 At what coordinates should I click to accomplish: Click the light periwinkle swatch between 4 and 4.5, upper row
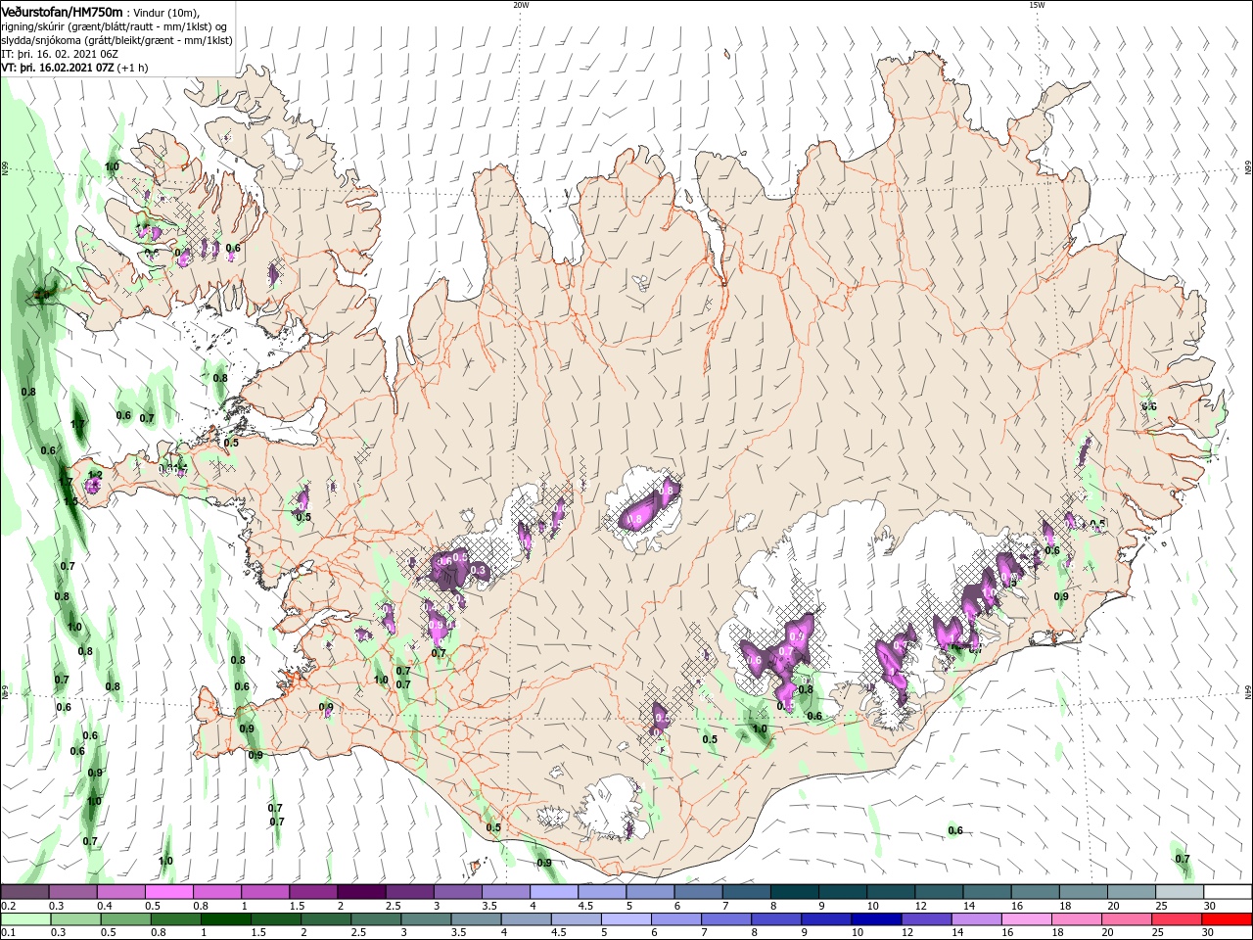(x=552, y=892)
